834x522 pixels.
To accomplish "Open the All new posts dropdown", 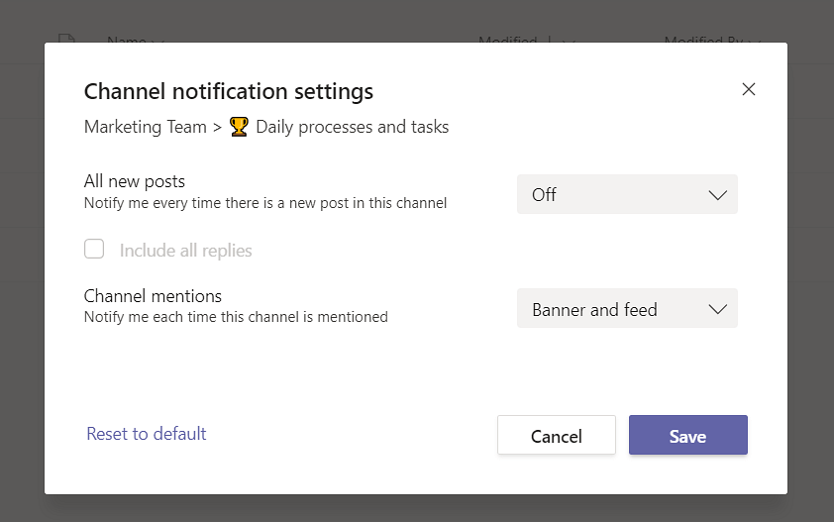I will coord(626,195).
